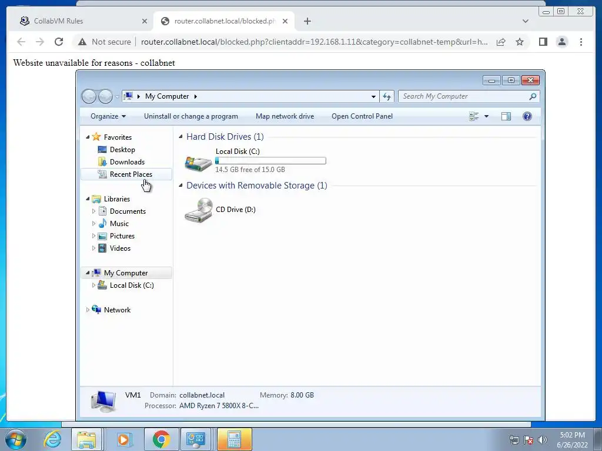The height and width of the screenshot is (451, 602).
Task: Launch Internet Explorer from taskbar
Action: 52,439
